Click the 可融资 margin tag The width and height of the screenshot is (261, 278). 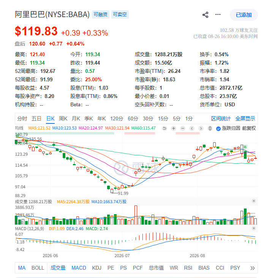[x=101, y=14]
